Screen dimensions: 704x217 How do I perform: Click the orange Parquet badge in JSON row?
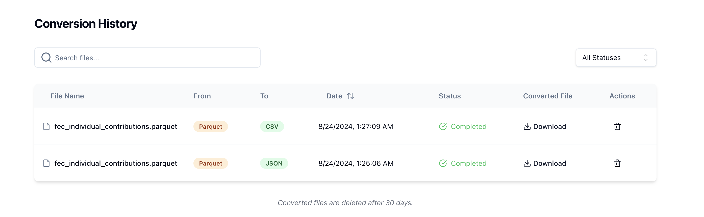(210, 163)
